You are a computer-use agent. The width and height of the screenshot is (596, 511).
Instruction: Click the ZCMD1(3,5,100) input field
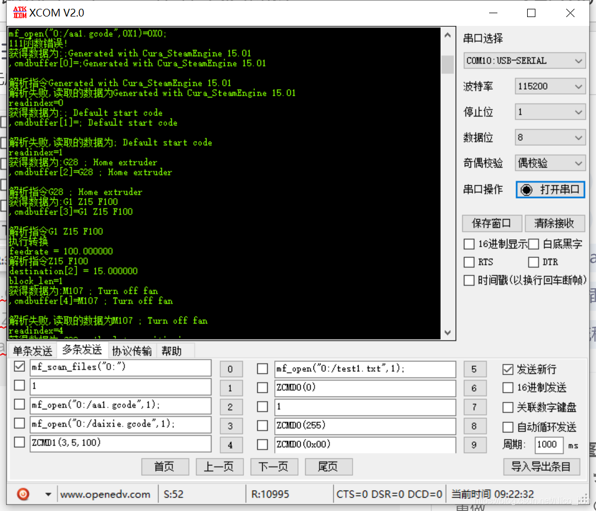[x=121, y=443]
